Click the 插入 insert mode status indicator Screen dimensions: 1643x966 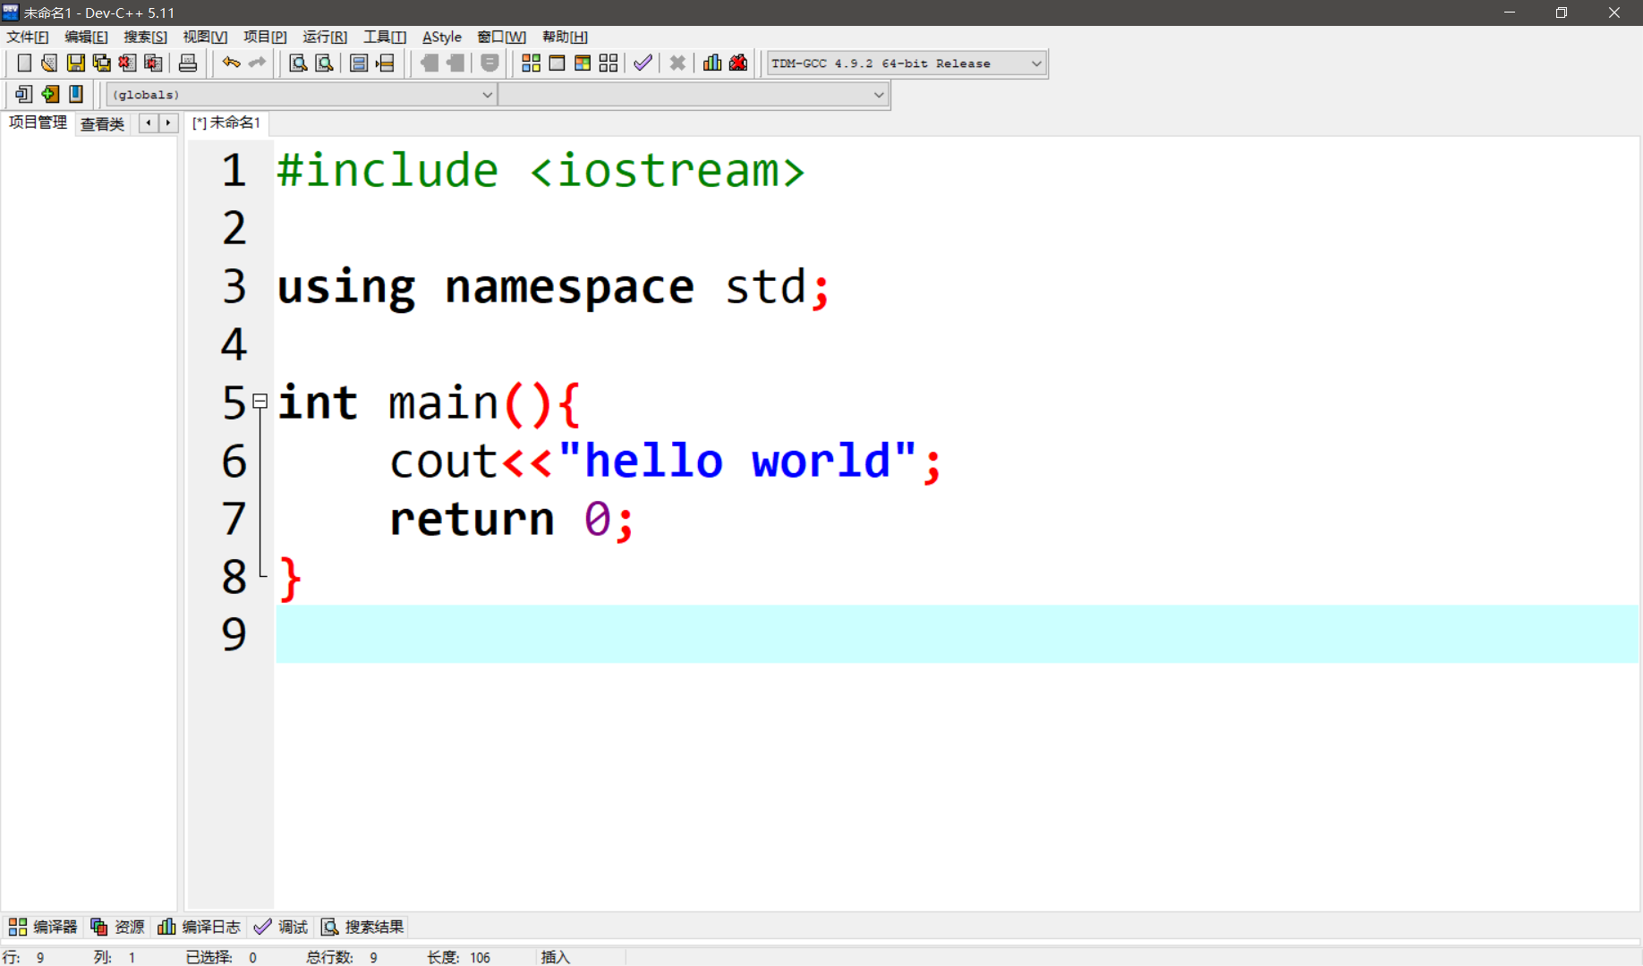(x=555, y=957)
